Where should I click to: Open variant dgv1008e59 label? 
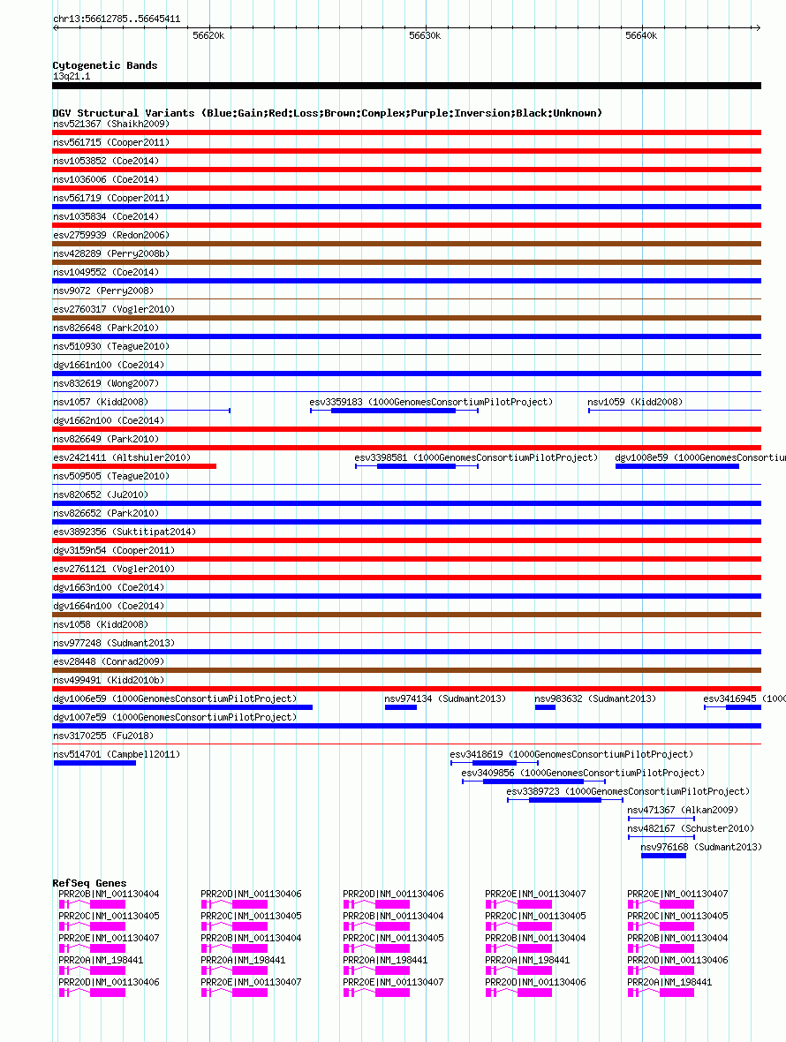click(700, 458)
